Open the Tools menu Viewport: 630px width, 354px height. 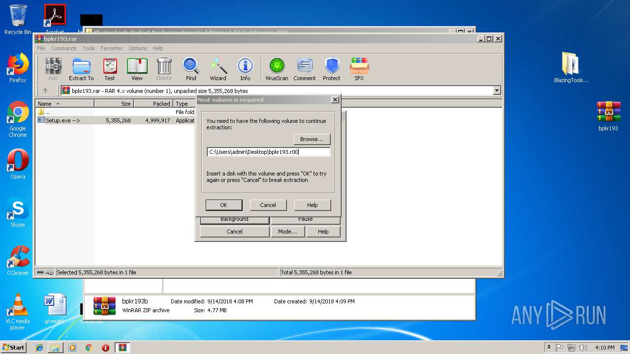[x=89, y=48]
